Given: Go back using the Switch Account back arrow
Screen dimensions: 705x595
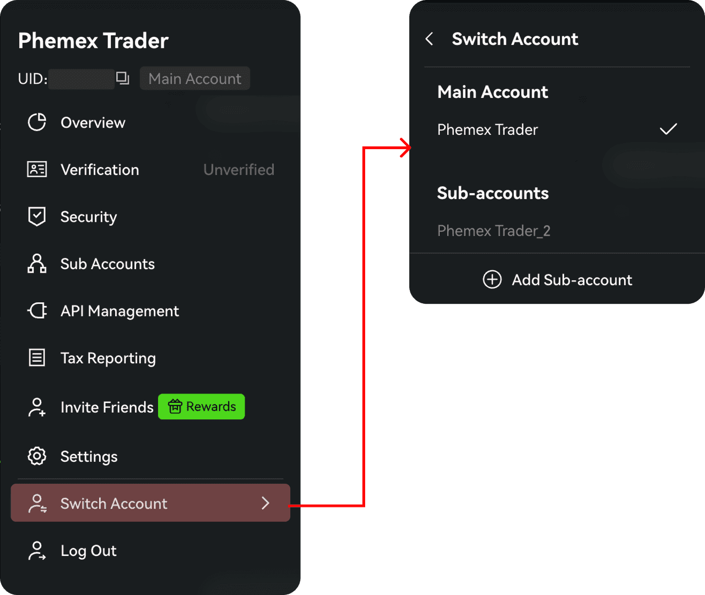Looking at the screenshot, I should pyautogui.click(x=430, y=39).
